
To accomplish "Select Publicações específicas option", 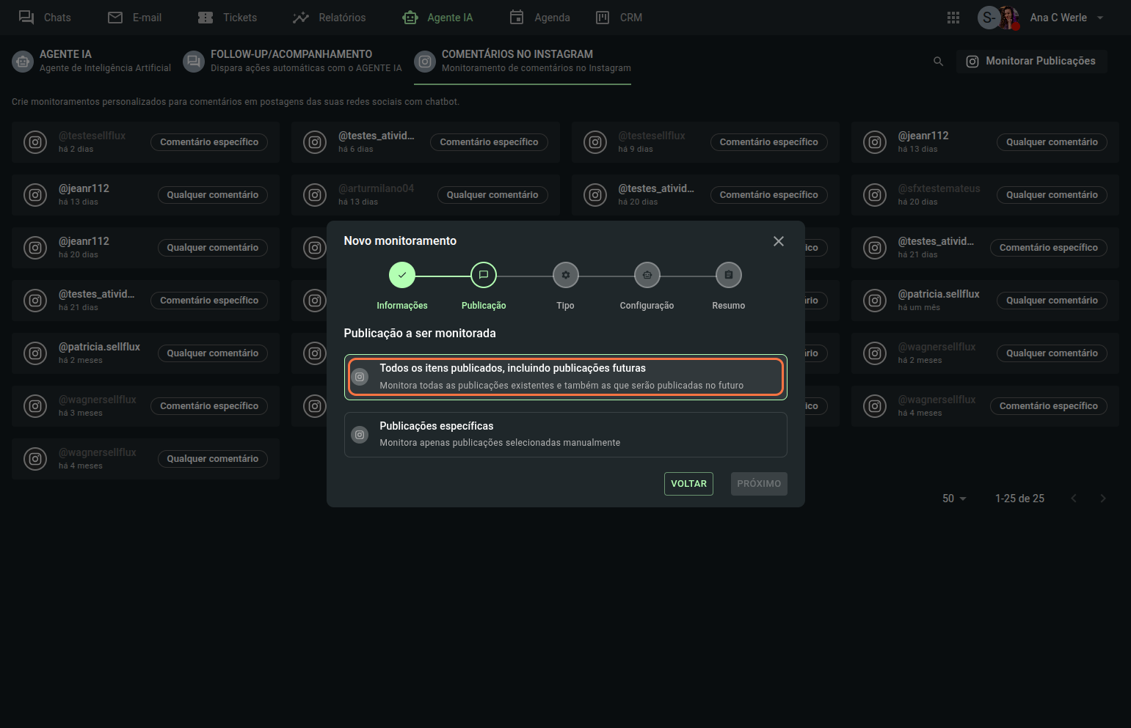I will click(565, 435).
